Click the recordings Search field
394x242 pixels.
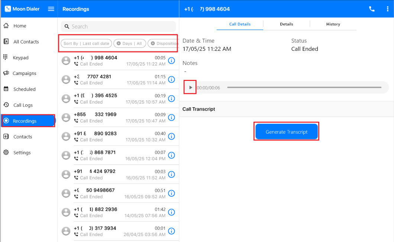point(118,26)
